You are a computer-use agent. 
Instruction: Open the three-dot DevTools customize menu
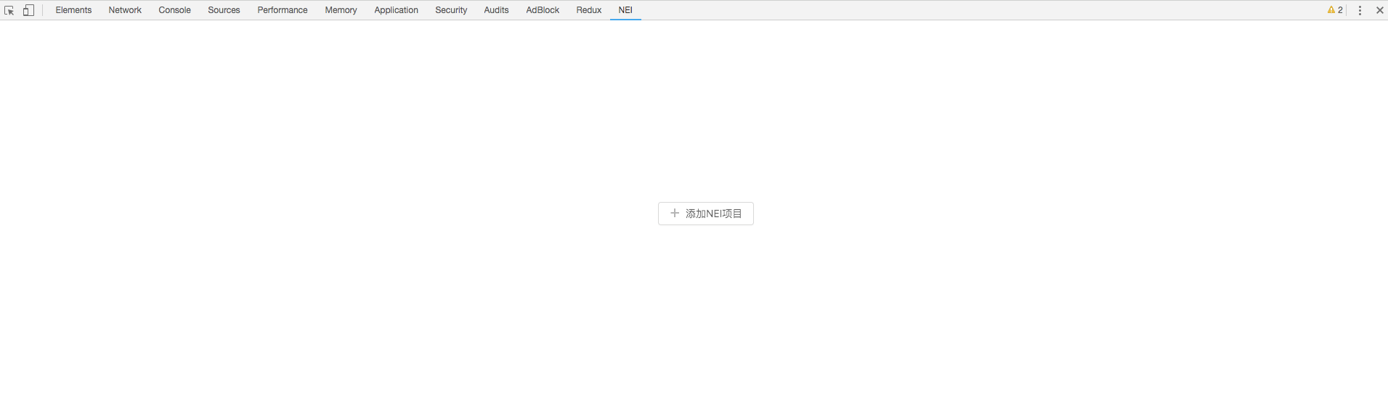click(1360, 10)
